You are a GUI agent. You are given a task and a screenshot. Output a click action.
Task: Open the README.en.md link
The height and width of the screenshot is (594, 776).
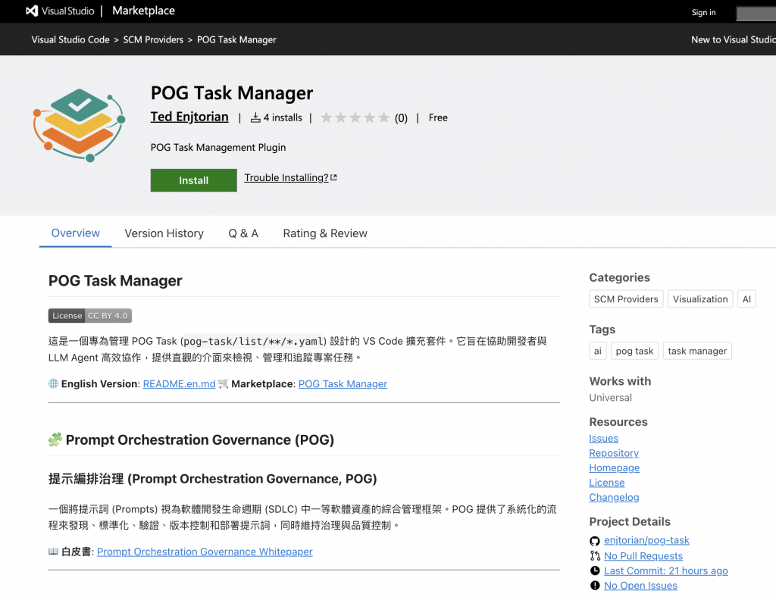click(179, 383)
